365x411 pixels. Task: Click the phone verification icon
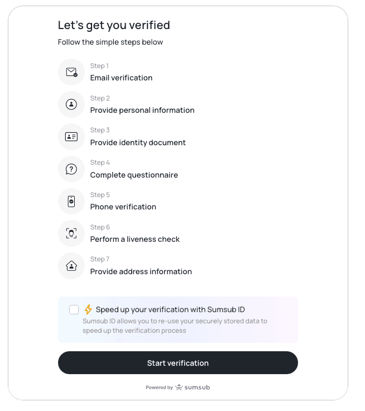(x=71, y=201)
